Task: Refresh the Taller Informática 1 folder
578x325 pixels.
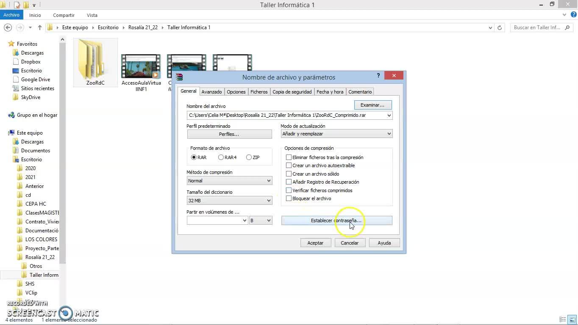Action: pyautogui.click(x=500, y=28)
